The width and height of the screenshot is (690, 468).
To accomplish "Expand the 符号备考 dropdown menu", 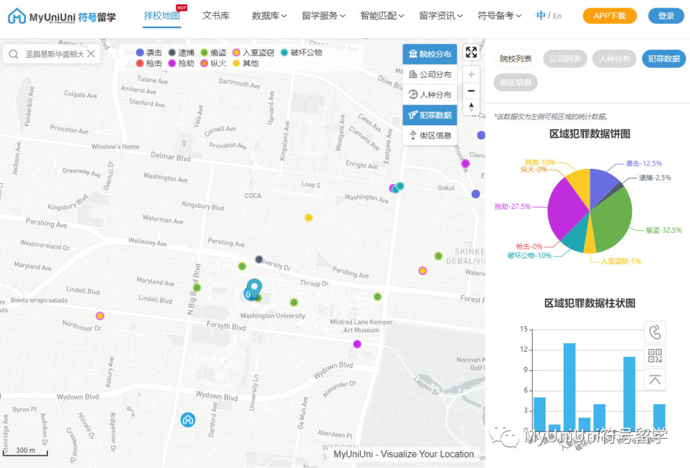I will click(500, 16).
